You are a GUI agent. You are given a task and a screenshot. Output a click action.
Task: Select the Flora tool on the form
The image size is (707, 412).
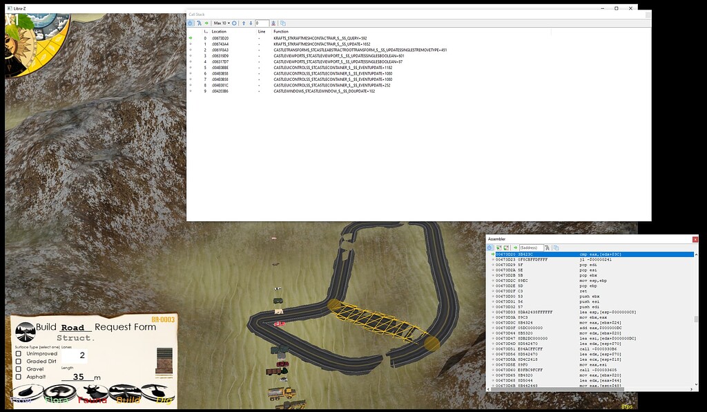[59, 392]
